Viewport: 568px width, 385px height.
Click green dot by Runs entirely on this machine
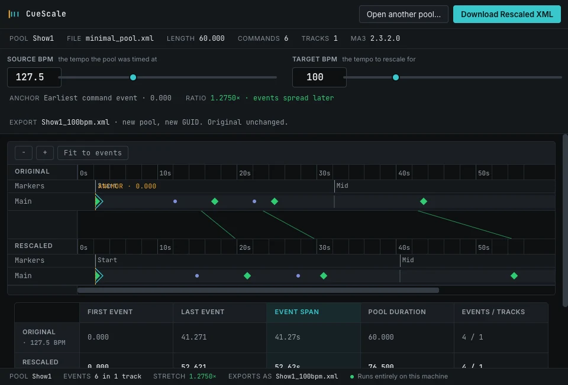[351, 377]
